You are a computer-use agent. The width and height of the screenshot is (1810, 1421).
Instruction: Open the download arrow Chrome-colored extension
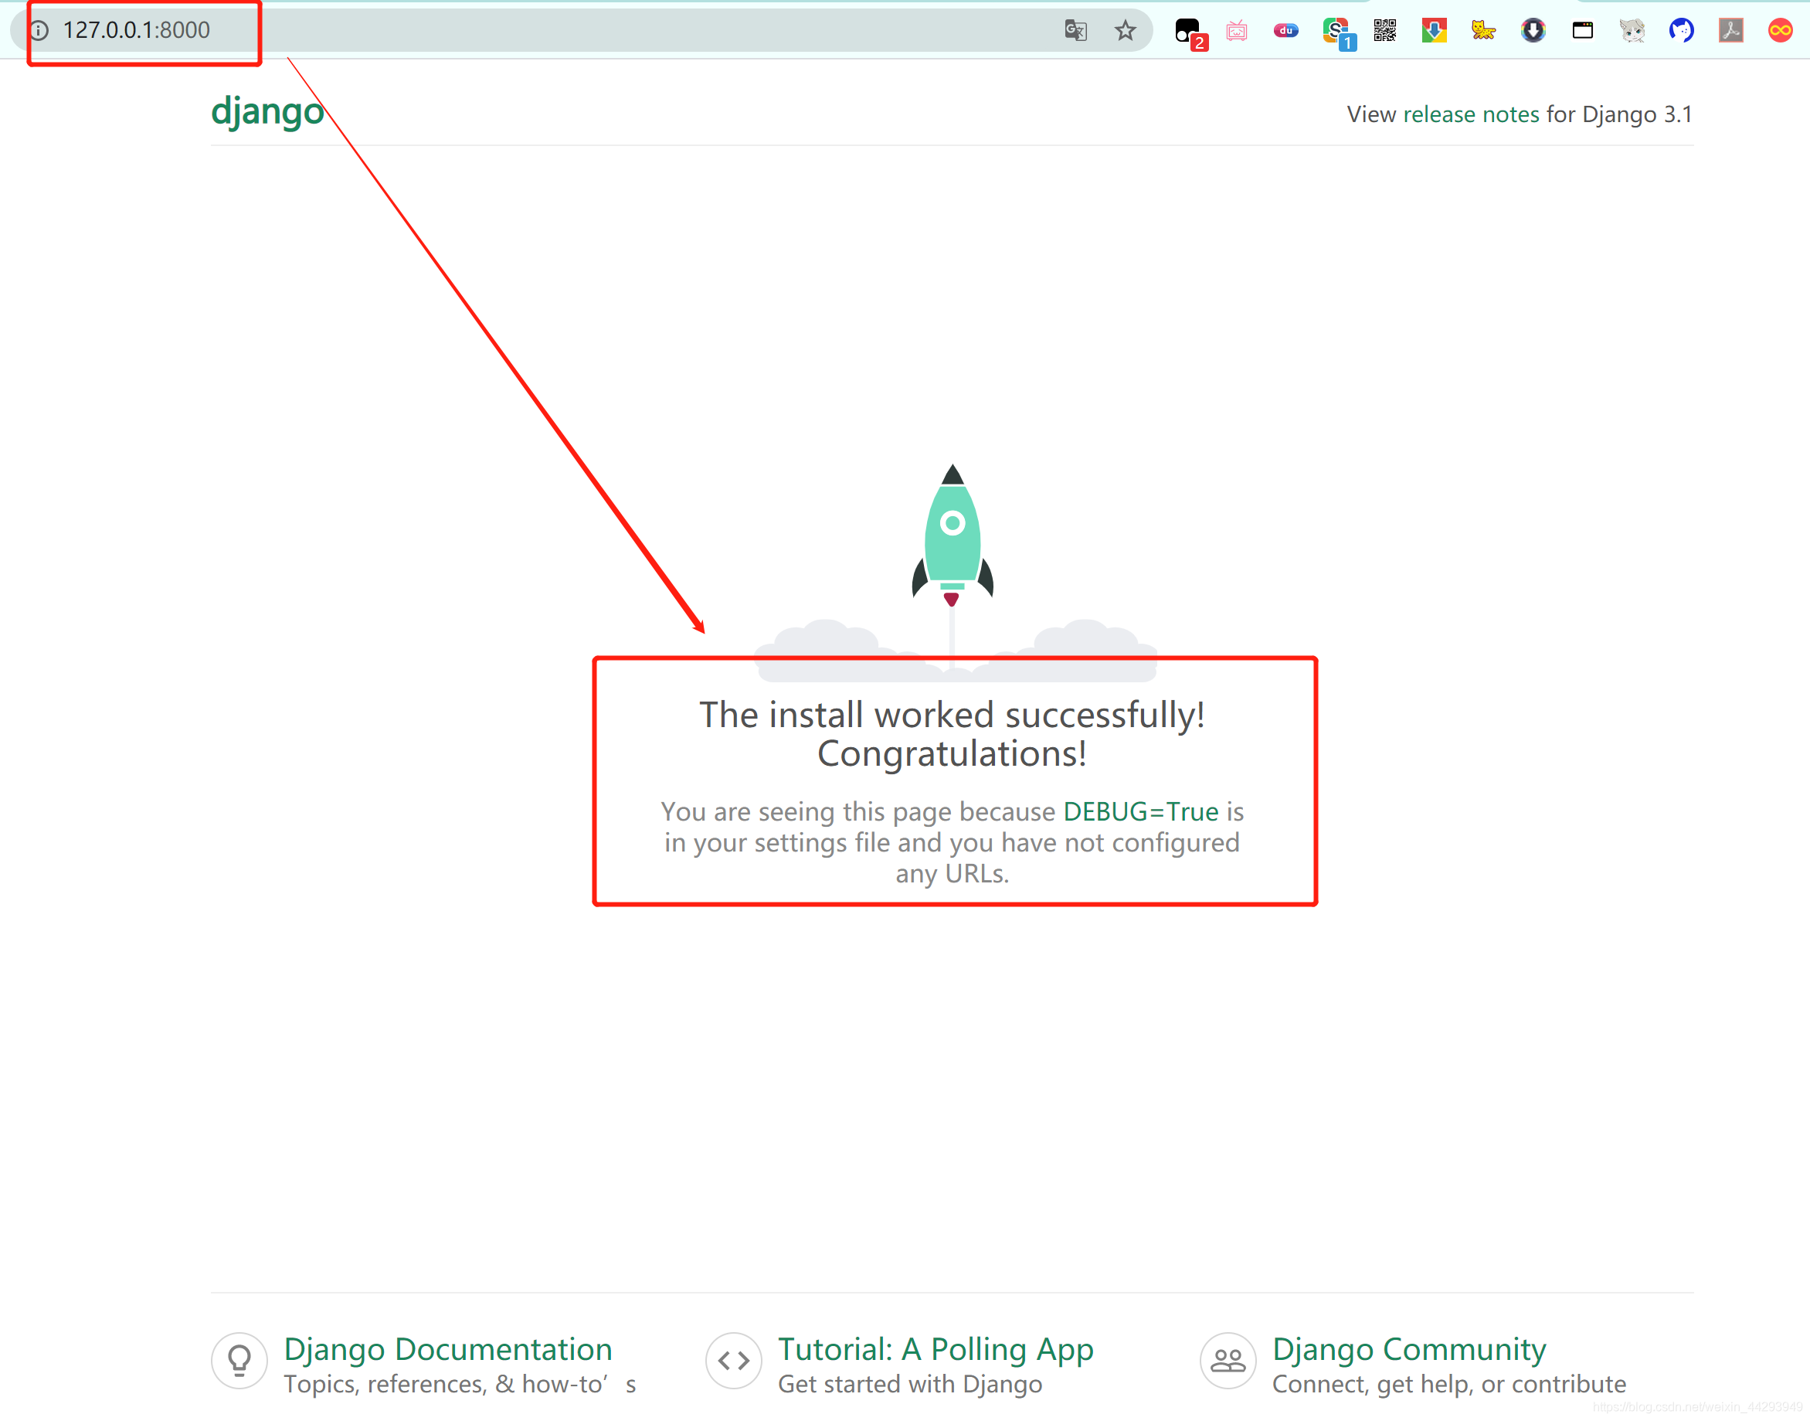(1434, 31)
